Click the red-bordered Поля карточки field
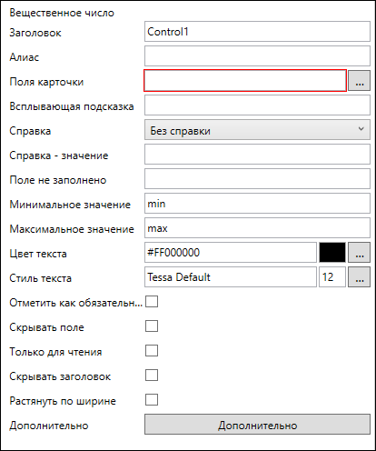This screenshot has height=451, width=376. pyautogui.click(x=245, y=81)
